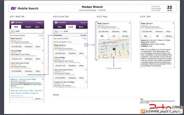Click Directions for Little Star Pizza in Local Tab

72,65
